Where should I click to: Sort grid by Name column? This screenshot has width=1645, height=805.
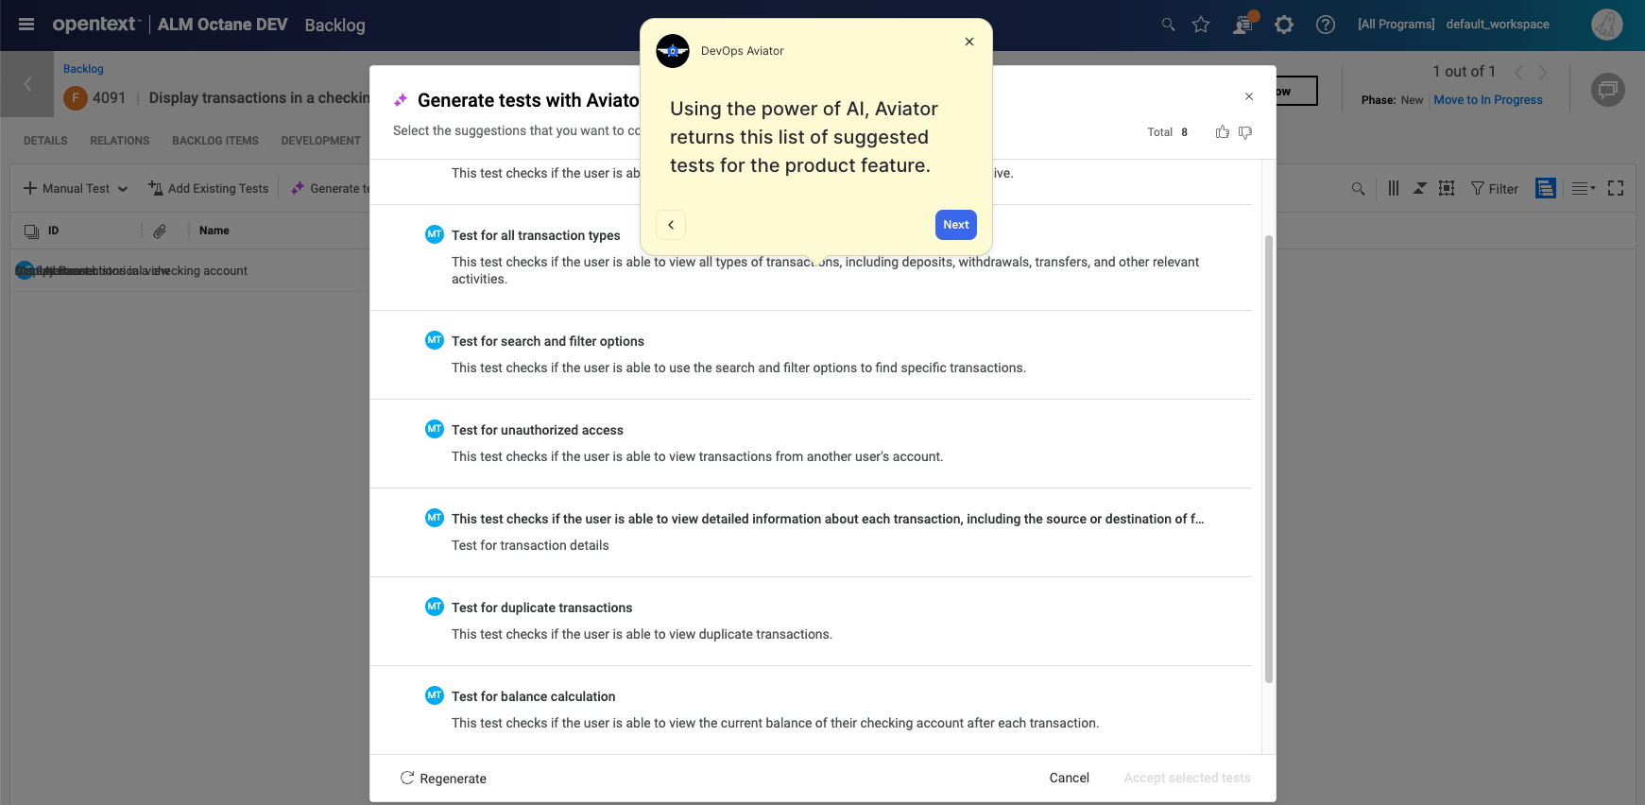(x=214, y=231)
